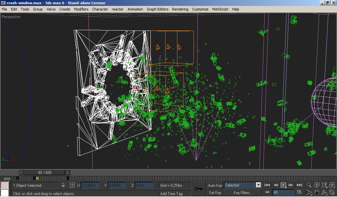Open the File menu
The image size is (337, 197).
4,9
